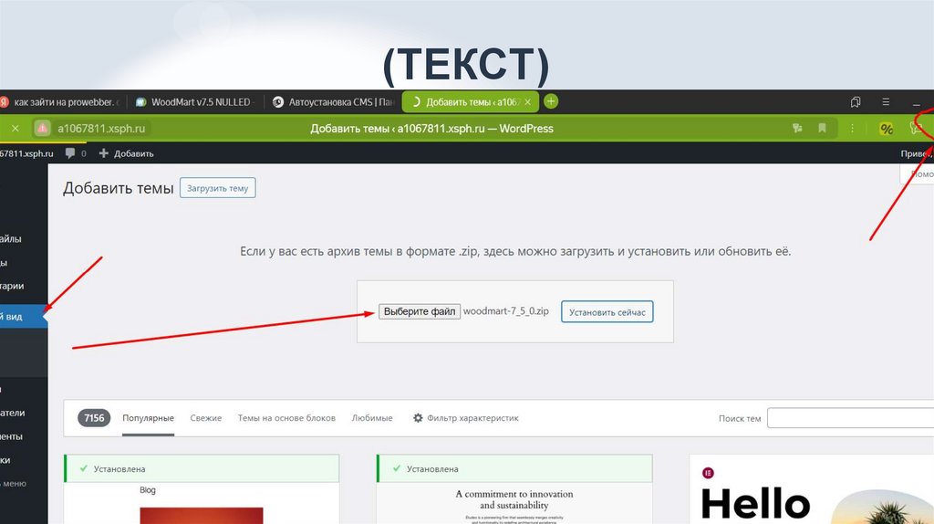Select the 'Популярные' themes filter tab
This screenshot has width=934, height=524.
tap(148, 418)
